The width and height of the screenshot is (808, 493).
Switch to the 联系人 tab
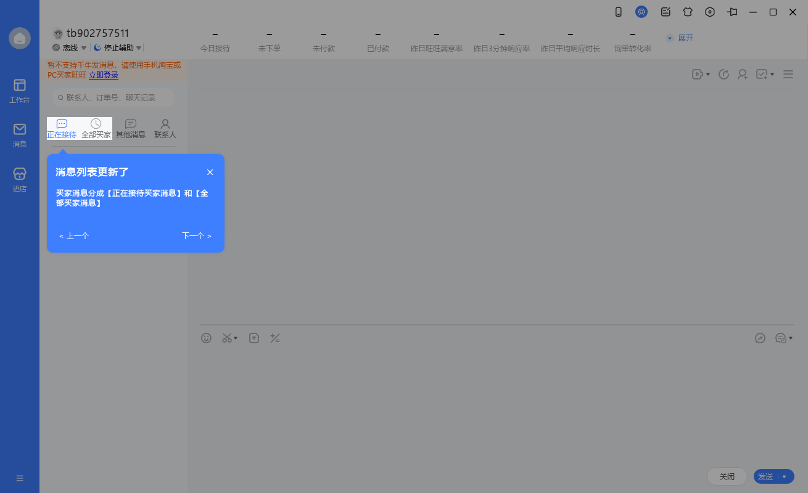click(x=165, y=129)
